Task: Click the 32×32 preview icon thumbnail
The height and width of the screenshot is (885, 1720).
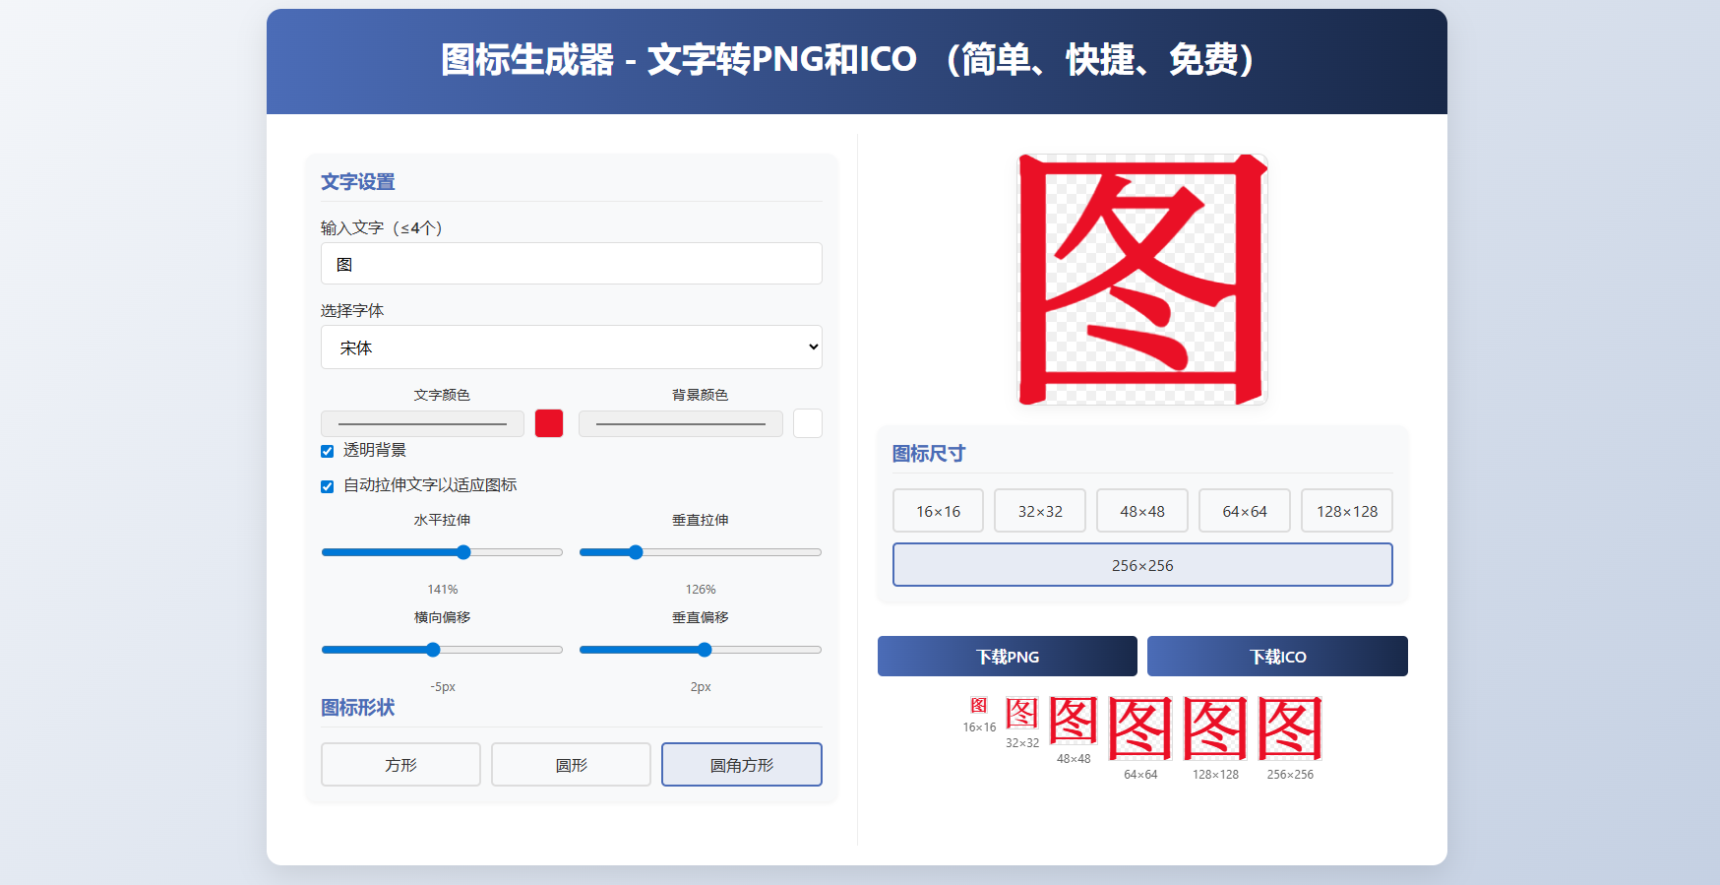Action: pos(1021,713)
